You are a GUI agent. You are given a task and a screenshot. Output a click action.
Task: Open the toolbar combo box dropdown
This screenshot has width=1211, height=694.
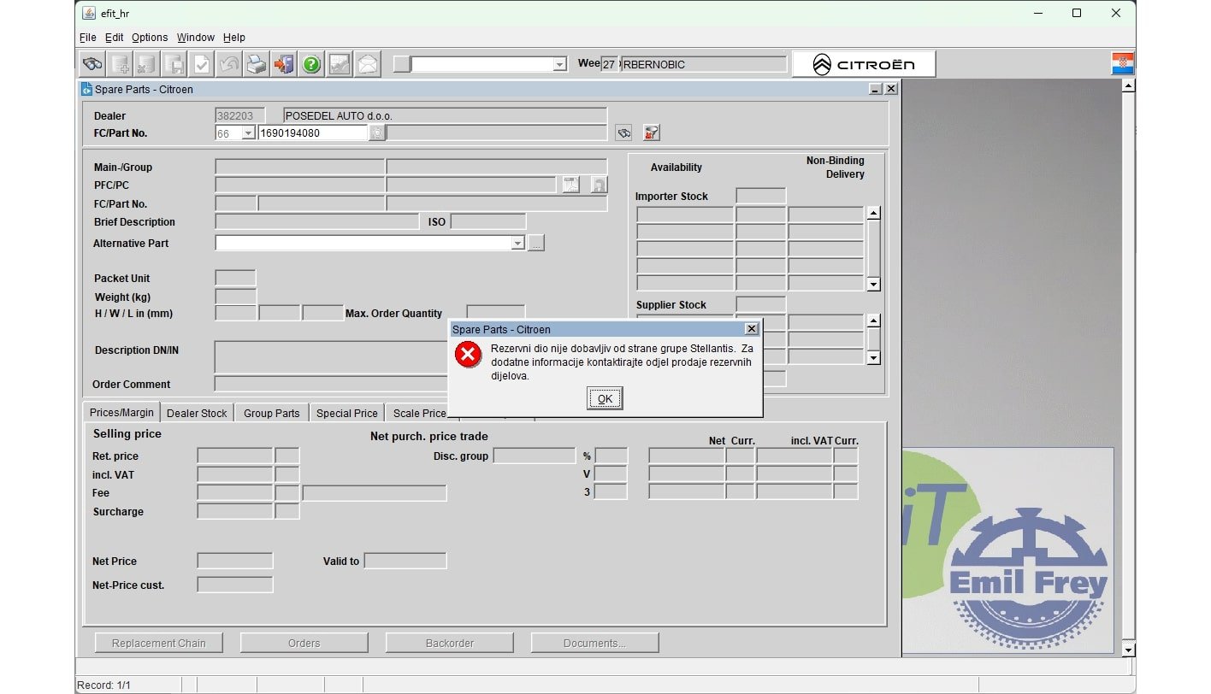point(559,64)
